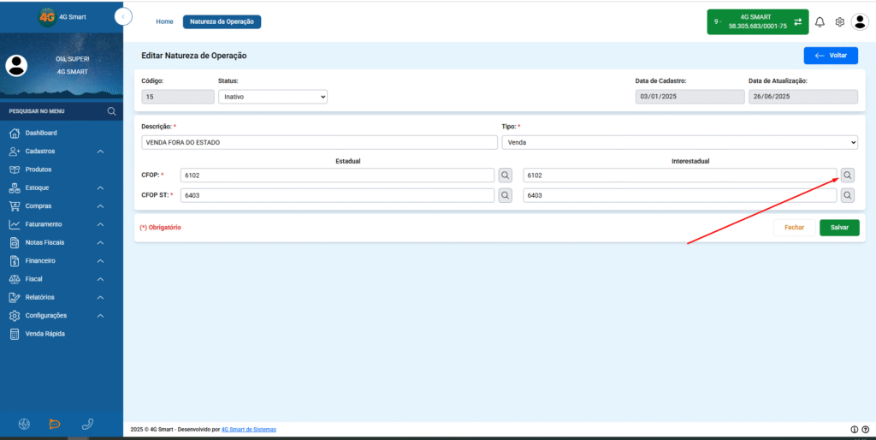Screen dimensions: 876x440
Task: Open notifications bell icon
Action: (820, 21)
